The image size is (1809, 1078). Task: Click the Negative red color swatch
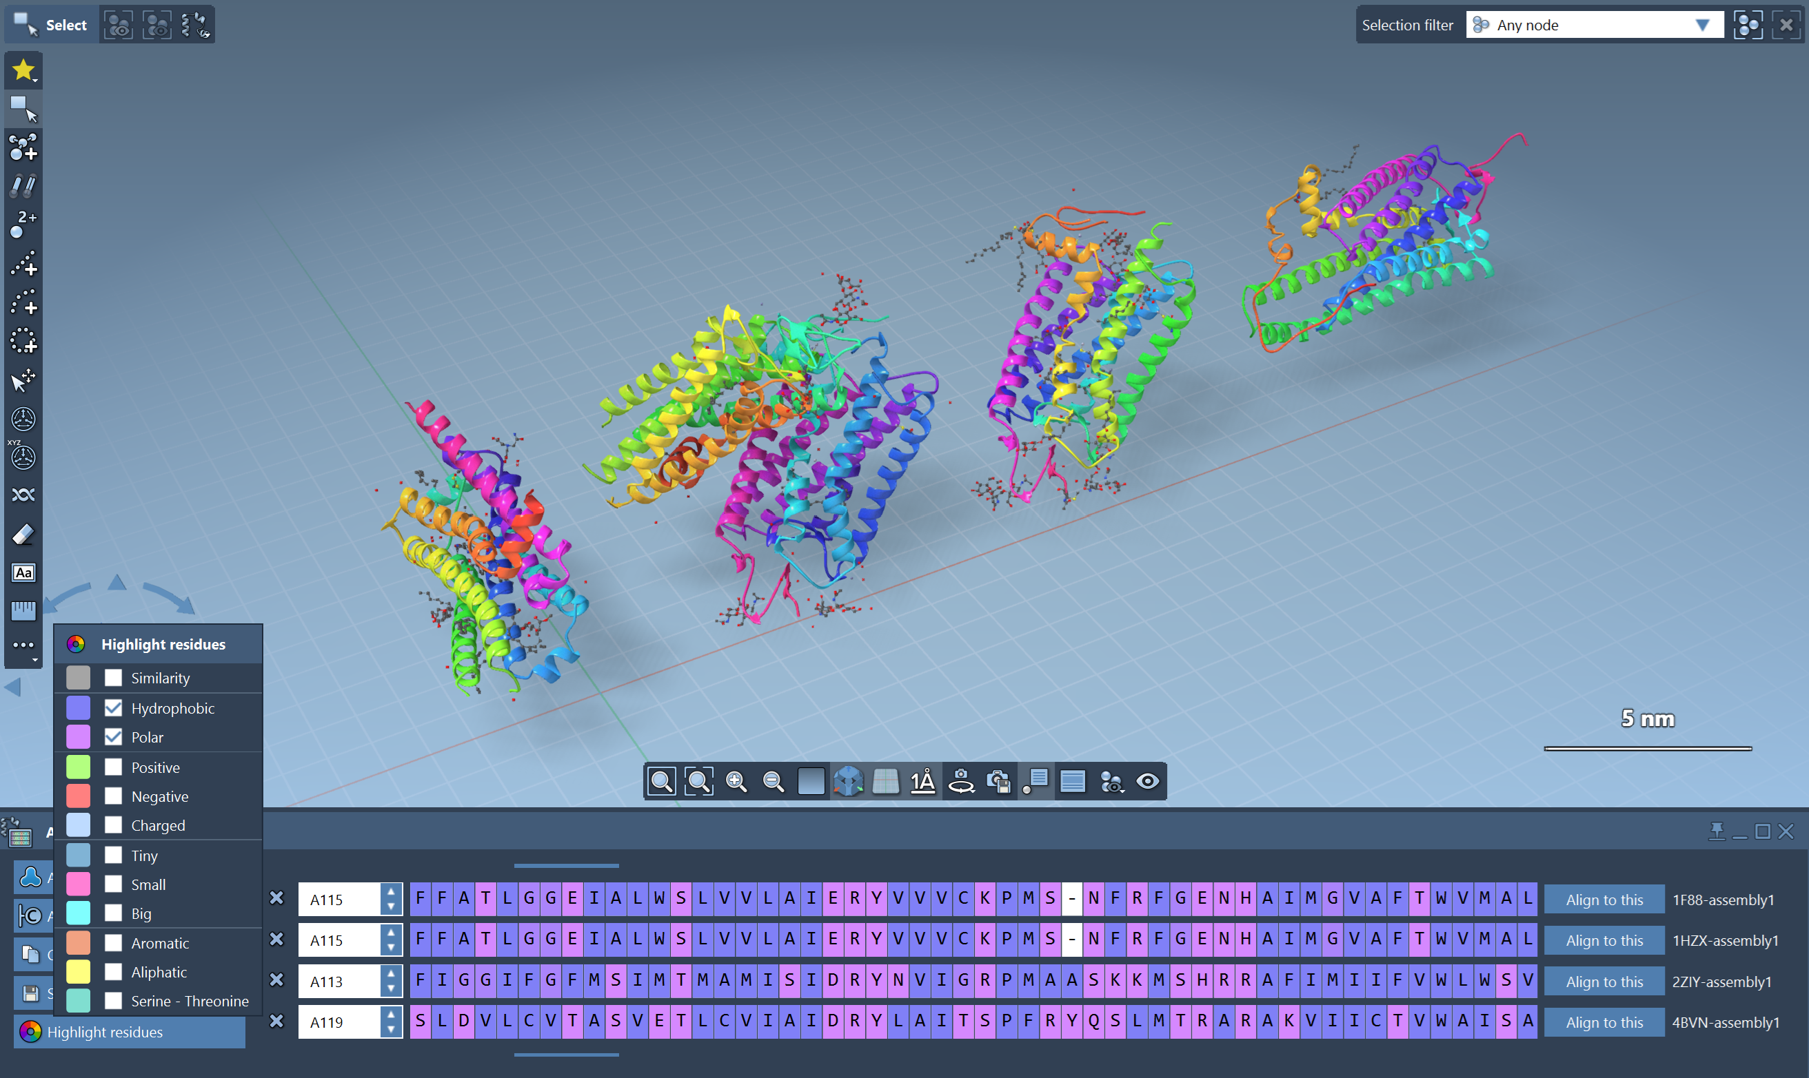(x=79, y=796)
